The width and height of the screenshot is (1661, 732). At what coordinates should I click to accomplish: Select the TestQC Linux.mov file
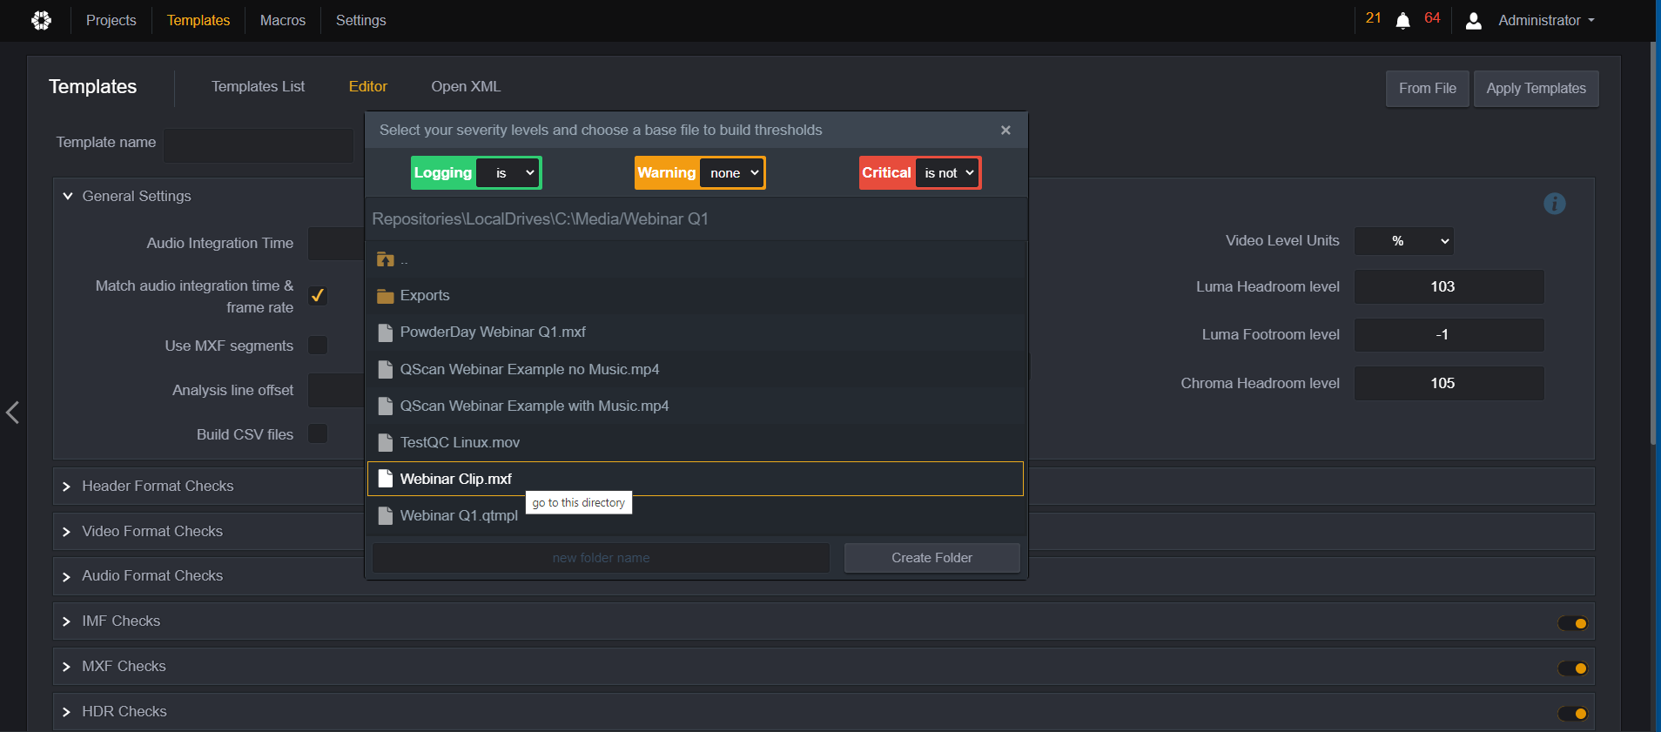point(695,442)
